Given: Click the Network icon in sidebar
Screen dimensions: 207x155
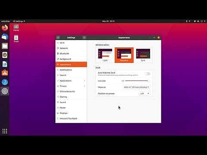Looking at the screenshot, I should [58, 48].
